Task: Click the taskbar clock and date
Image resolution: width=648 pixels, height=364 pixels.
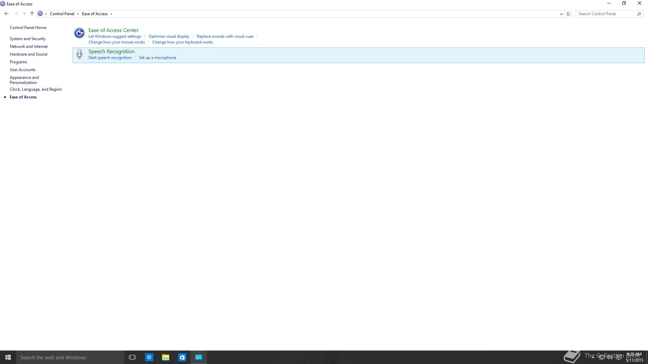Action: point(634,357)
